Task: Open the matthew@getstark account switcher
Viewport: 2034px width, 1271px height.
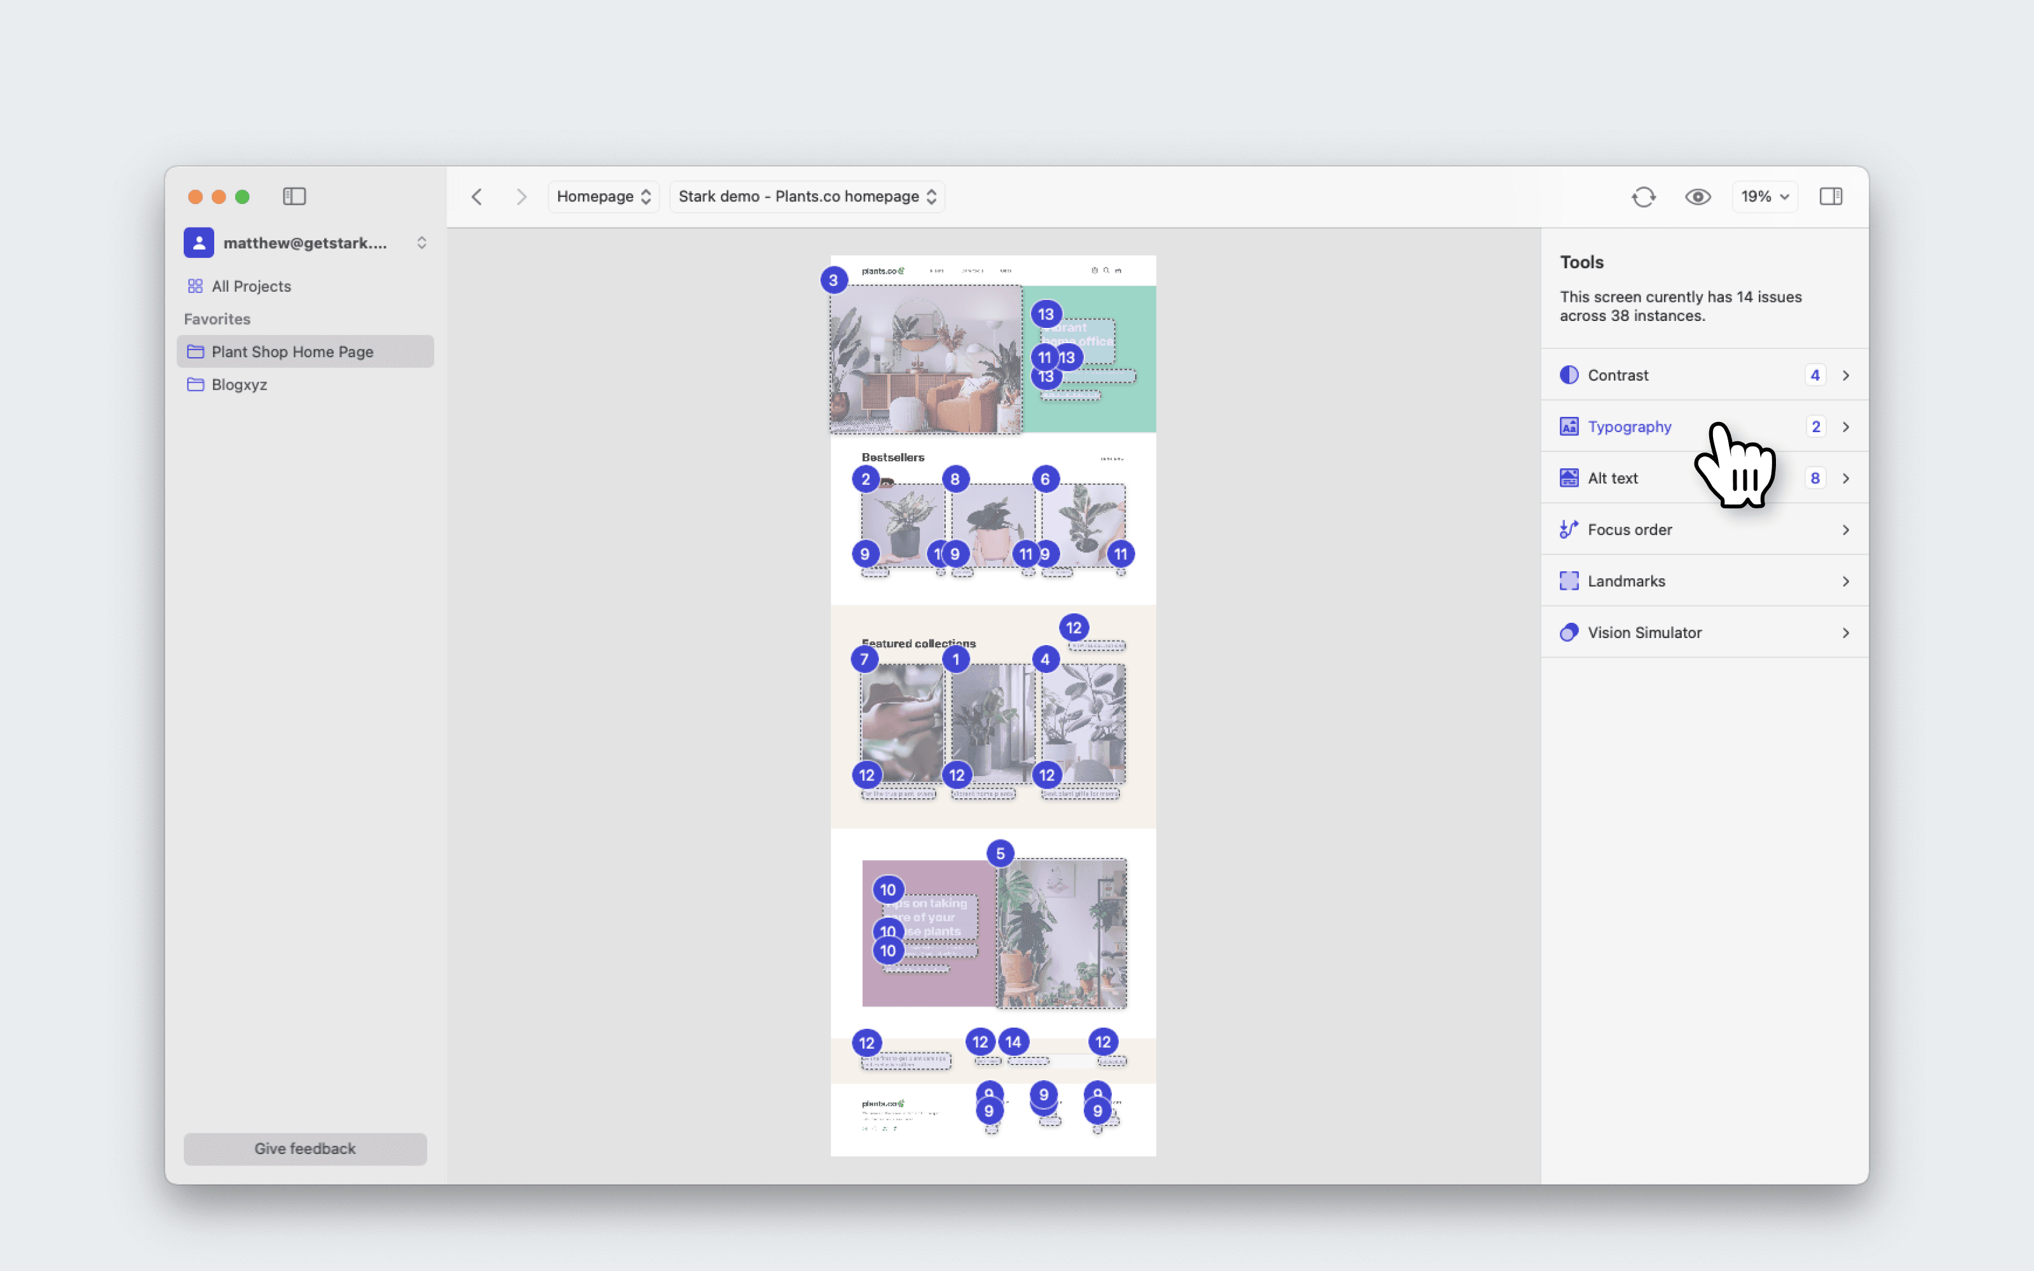Action: (306, 243)
